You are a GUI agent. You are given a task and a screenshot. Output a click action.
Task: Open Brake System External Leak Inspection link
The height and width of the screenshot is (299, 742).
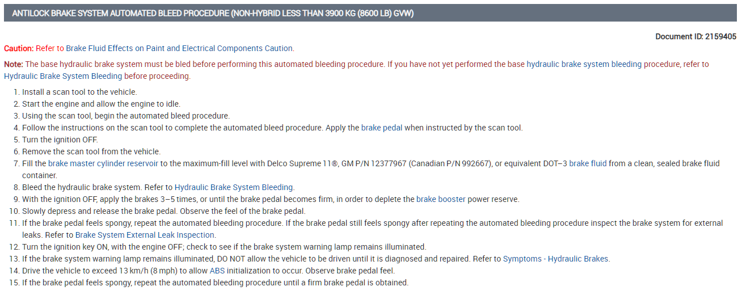[x=145, y=235]
